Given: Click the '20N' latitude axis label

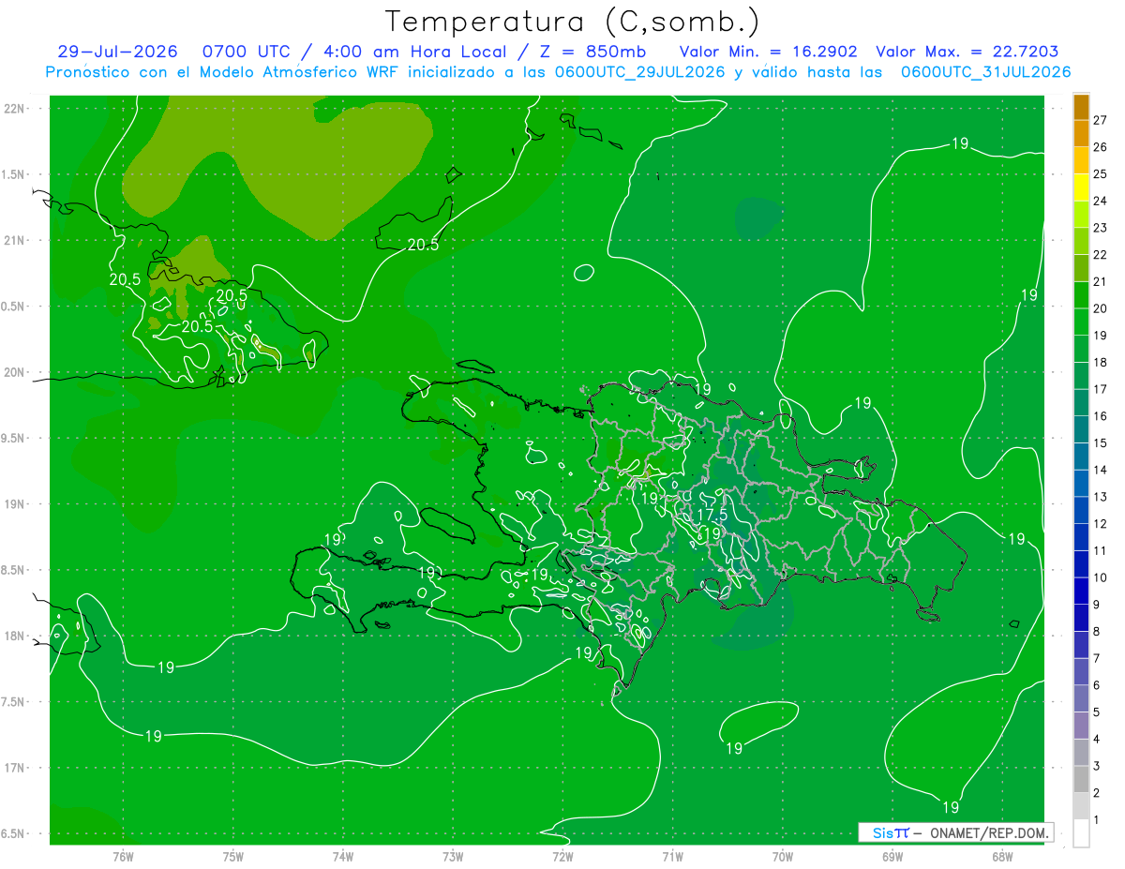Looking at the screenshot, I should pyautogui.click(x=14, y=372).
